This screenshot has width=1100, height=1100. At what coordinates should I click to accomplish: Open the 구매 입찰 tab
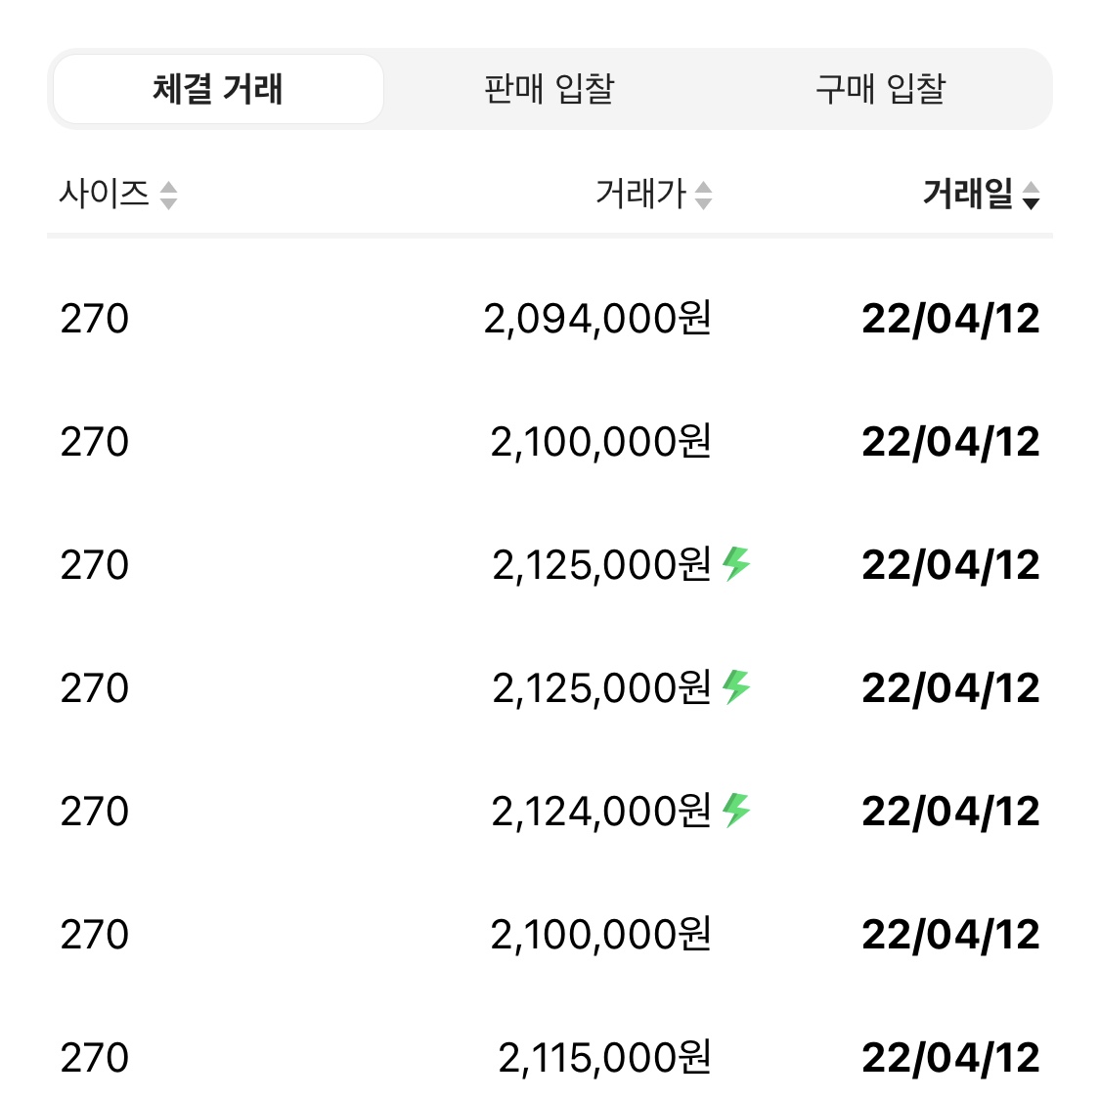(881, 89)
